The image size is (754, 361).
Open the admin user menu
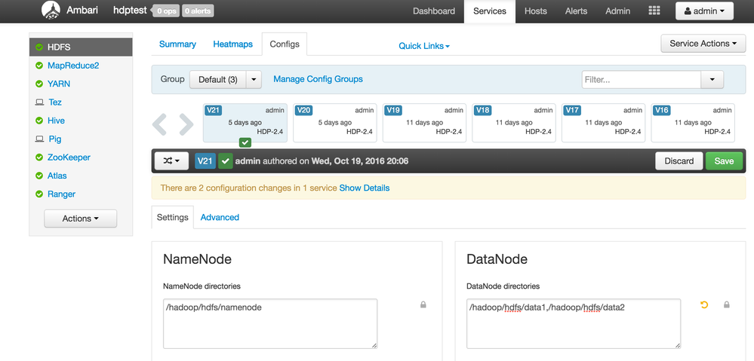(x=703, y=11)
